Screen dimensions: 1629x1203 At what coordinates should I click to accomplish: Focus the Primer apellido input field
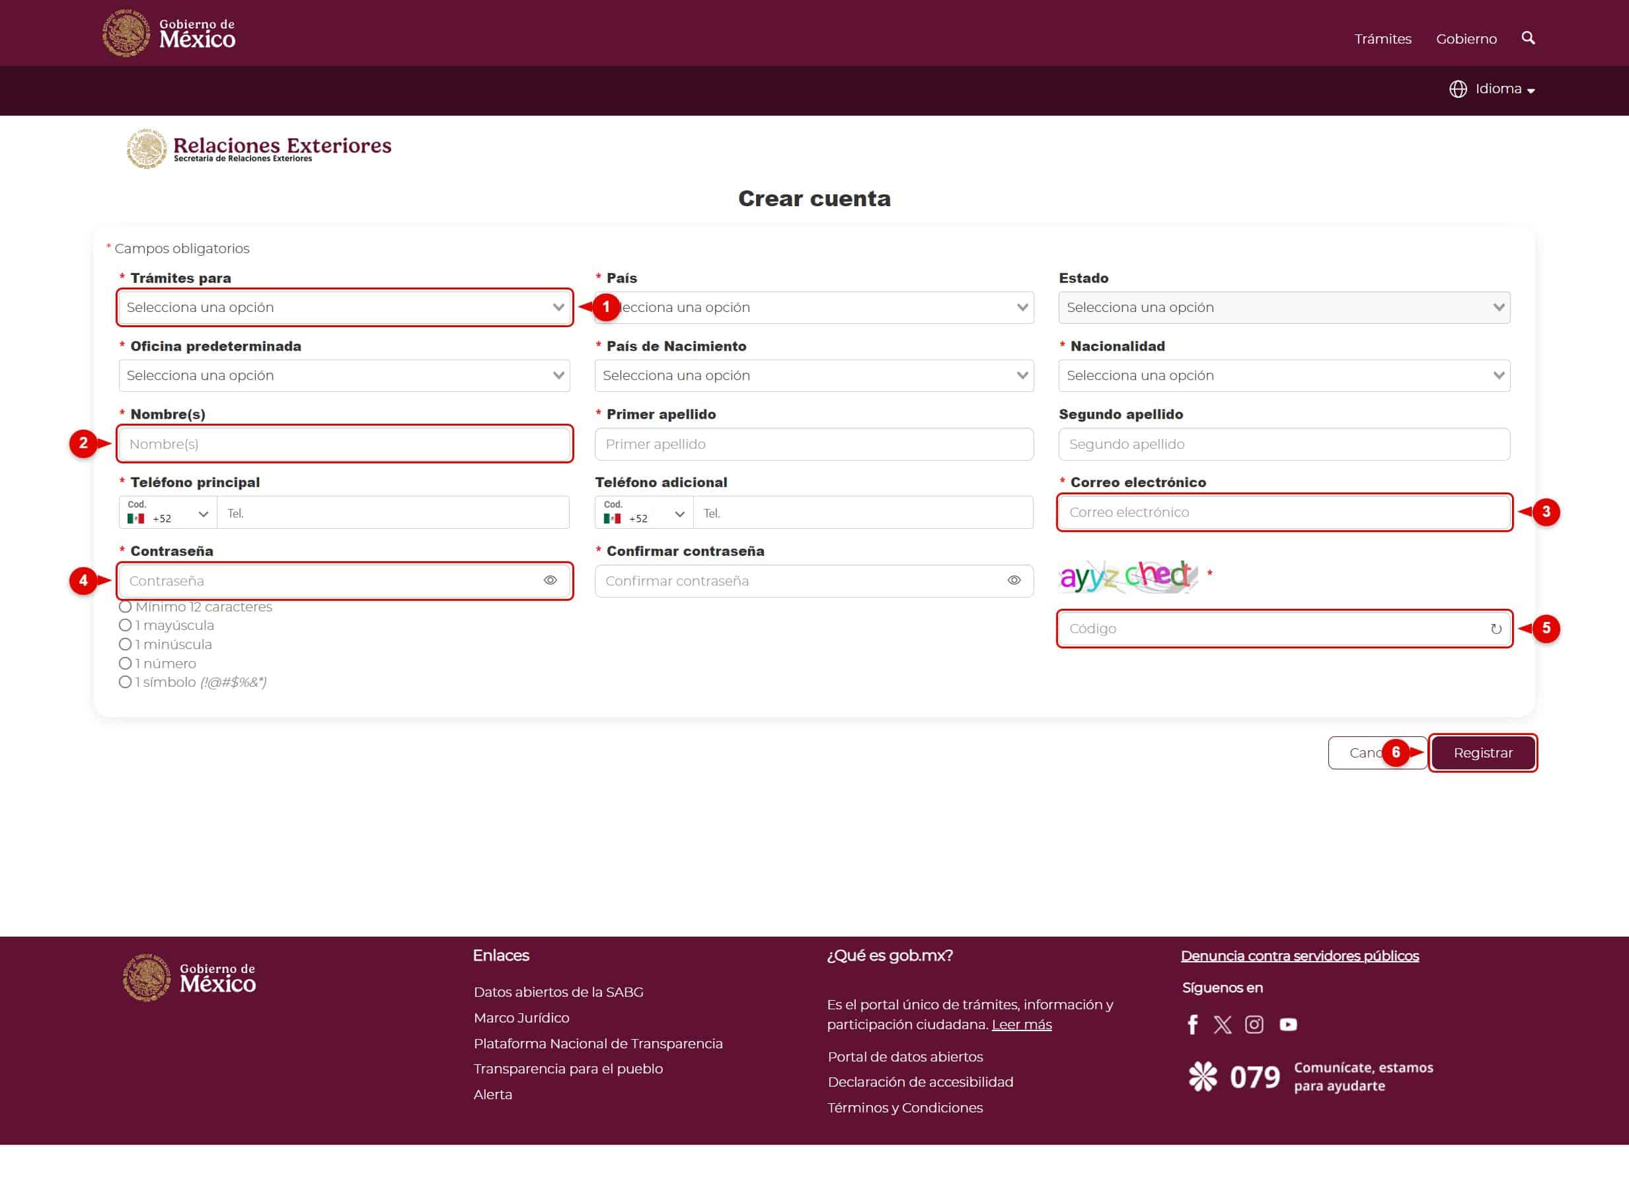(x=814, y=444)
